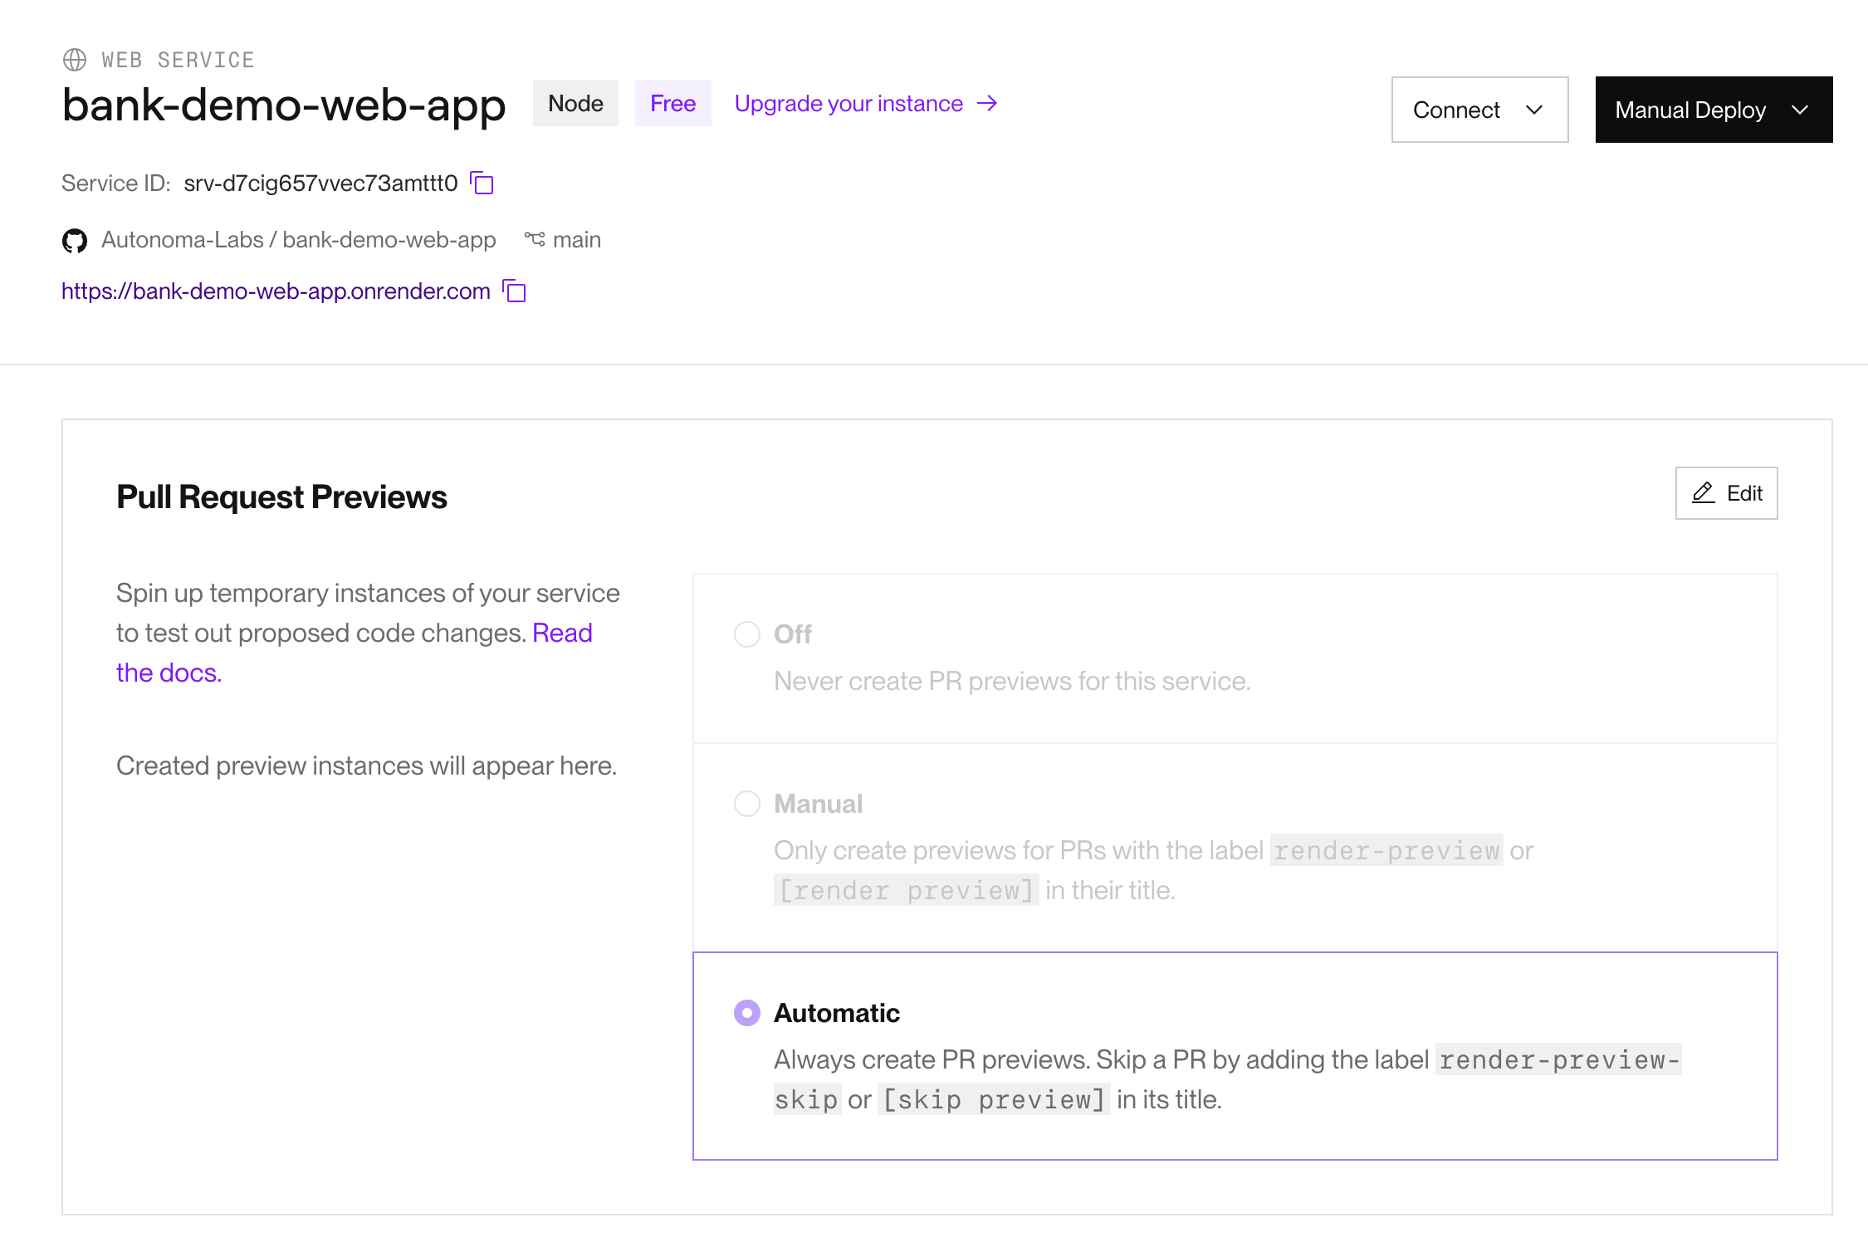Image resolution: width=1868 pixels, height=1252 pixels.
Task: Open Autonoma-Labs / bank-demo-web-app repository link
Action: pos(299,240)
